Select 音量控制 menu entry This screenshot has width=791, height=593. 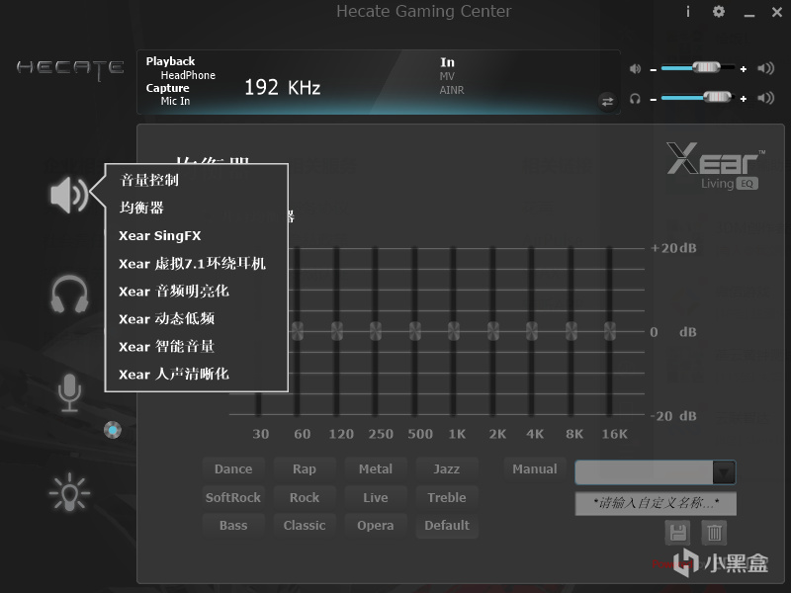click(149, 180)
